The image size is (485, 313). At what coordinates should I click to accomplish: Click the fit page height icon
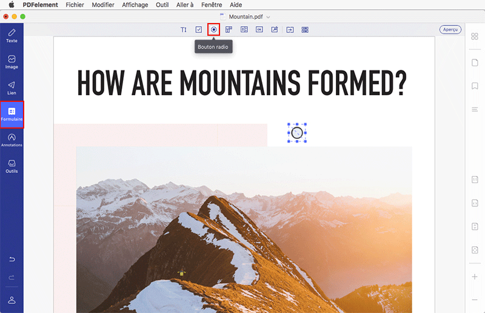[x=475, y=226]
